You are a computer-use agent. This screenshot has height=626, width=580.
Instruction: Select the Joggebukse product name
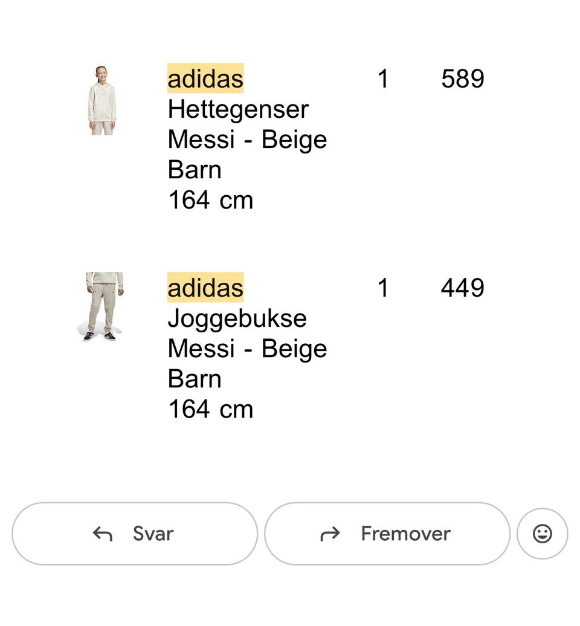(237, 318)
